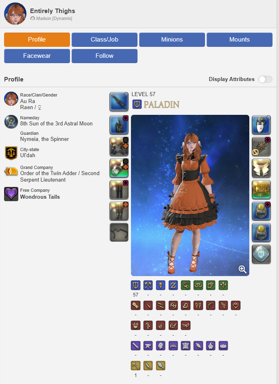Image resolution: width=279 pixels, height=384 pixels.
Task: Select the green gloves hands gear slot
Action: (x=119, y=168)
